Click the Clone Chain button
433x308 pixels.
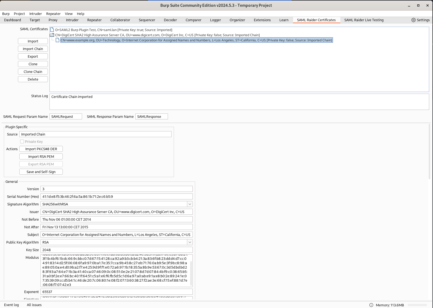coord(33,72)
